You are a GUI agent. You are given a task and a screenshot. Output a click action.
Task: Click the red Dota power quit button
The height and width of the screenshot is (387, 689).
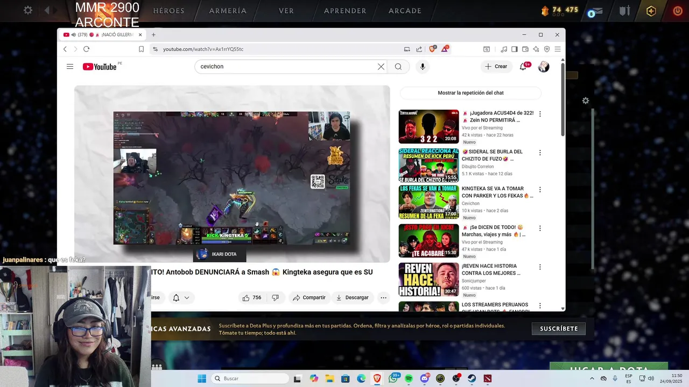tap(678, 11)
